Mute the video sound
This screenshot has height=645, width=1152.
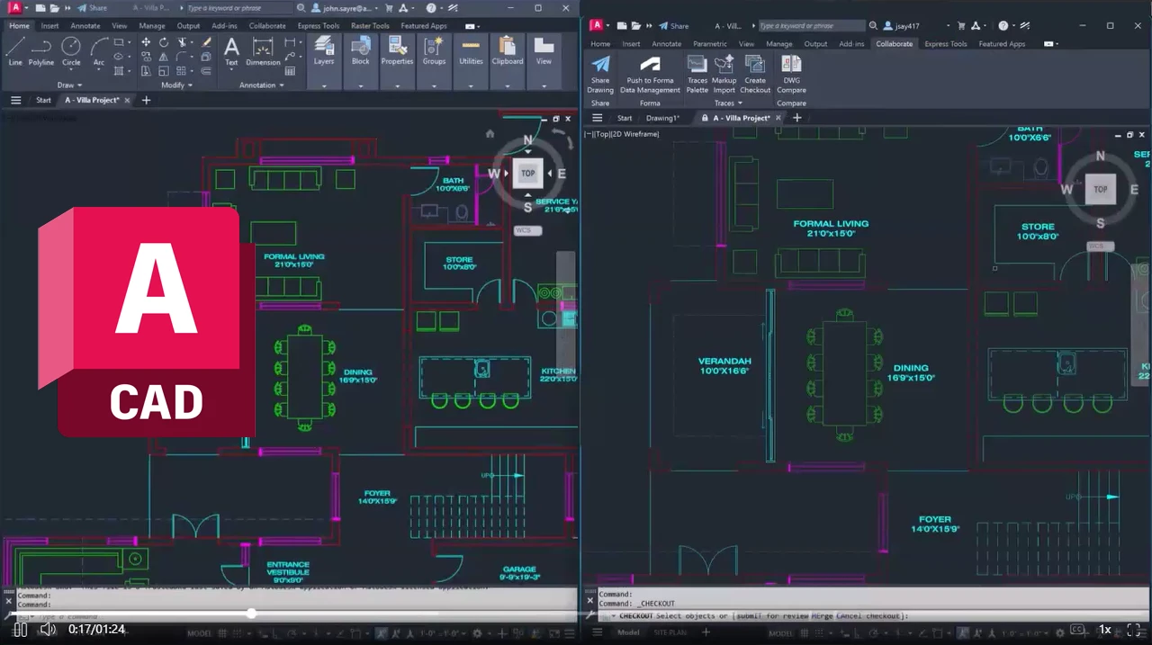point(48,630)
